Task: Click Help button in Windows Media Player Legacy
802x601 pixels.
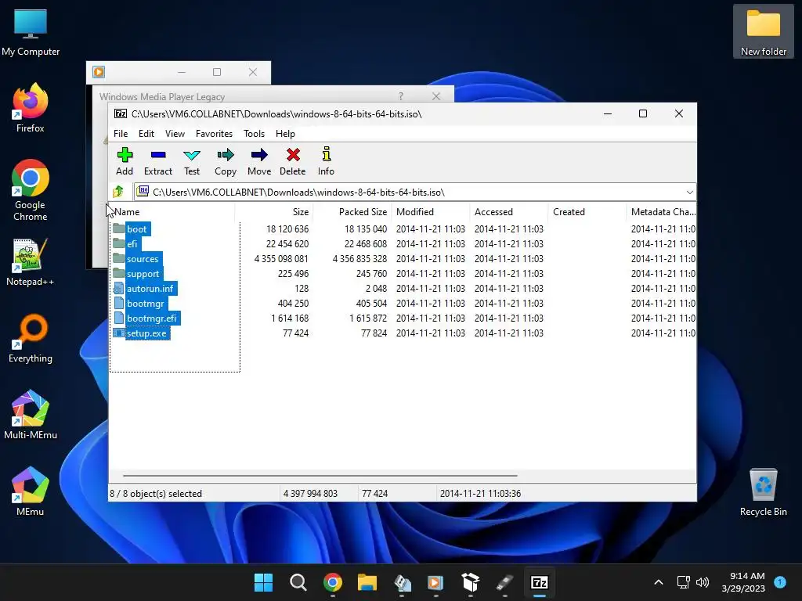Action: pos(401,96)
